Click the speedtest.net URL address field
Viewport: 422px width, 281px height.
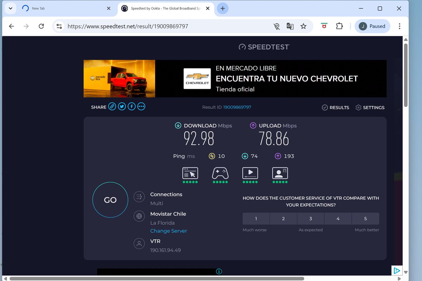pos(128,26)
